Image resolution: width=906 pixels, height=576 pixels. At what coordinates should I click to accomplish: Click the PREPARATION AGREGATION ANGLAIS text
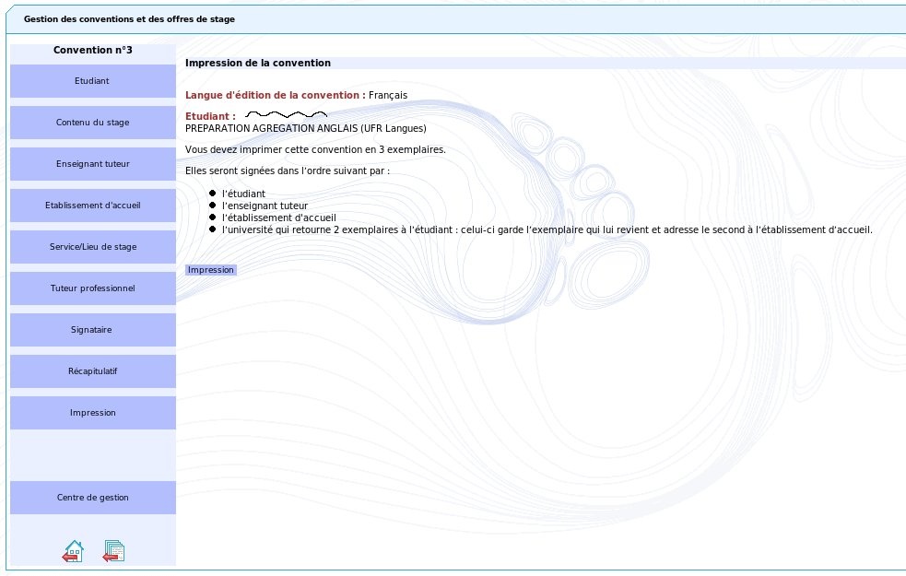[x=305, y=128]
